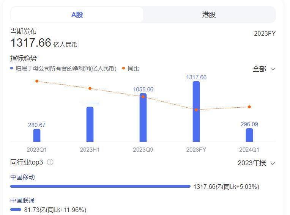
Task: Click the 1317.66 亿人民币 headline figure
Action: [x=44, y=43]
